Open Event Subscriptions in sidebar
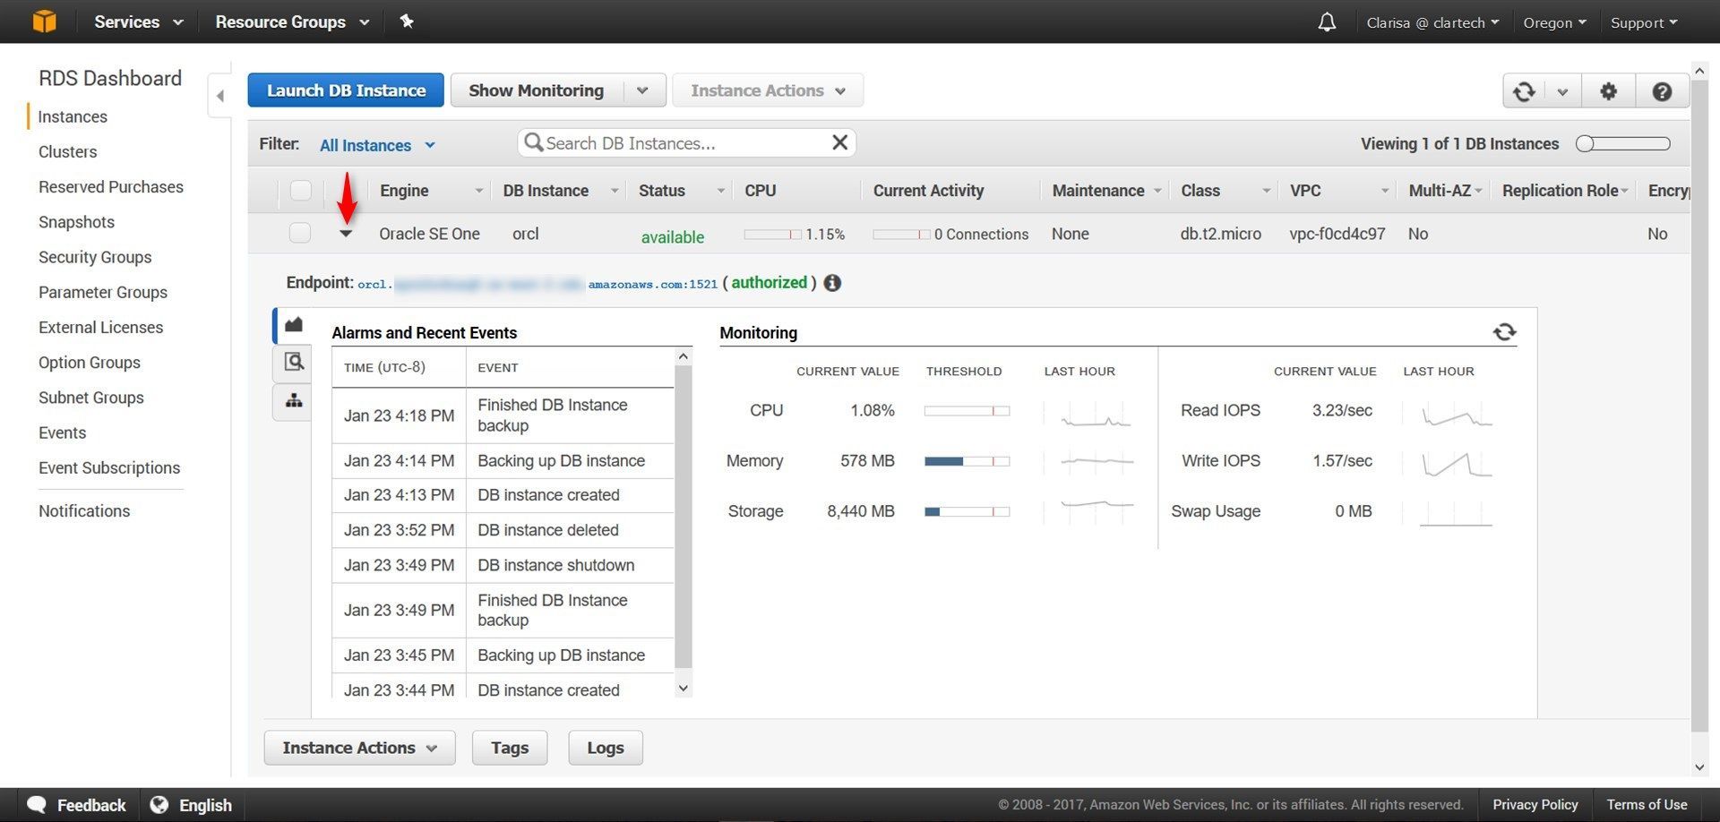The image size is (1720, 822). pyautogui.click(x=109, y=467)
